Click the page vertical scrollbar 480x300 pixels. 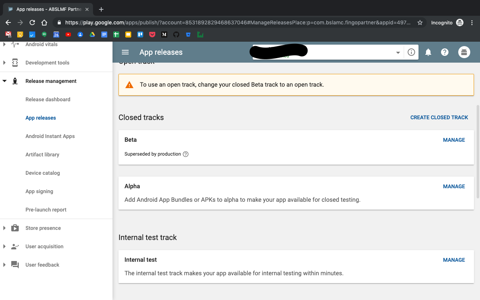tap(478, 152)
